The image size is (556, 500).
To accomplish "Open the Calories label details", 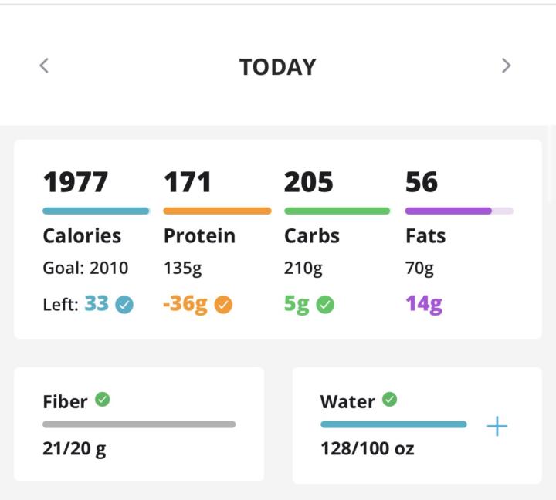I will (x=82, y=235).
